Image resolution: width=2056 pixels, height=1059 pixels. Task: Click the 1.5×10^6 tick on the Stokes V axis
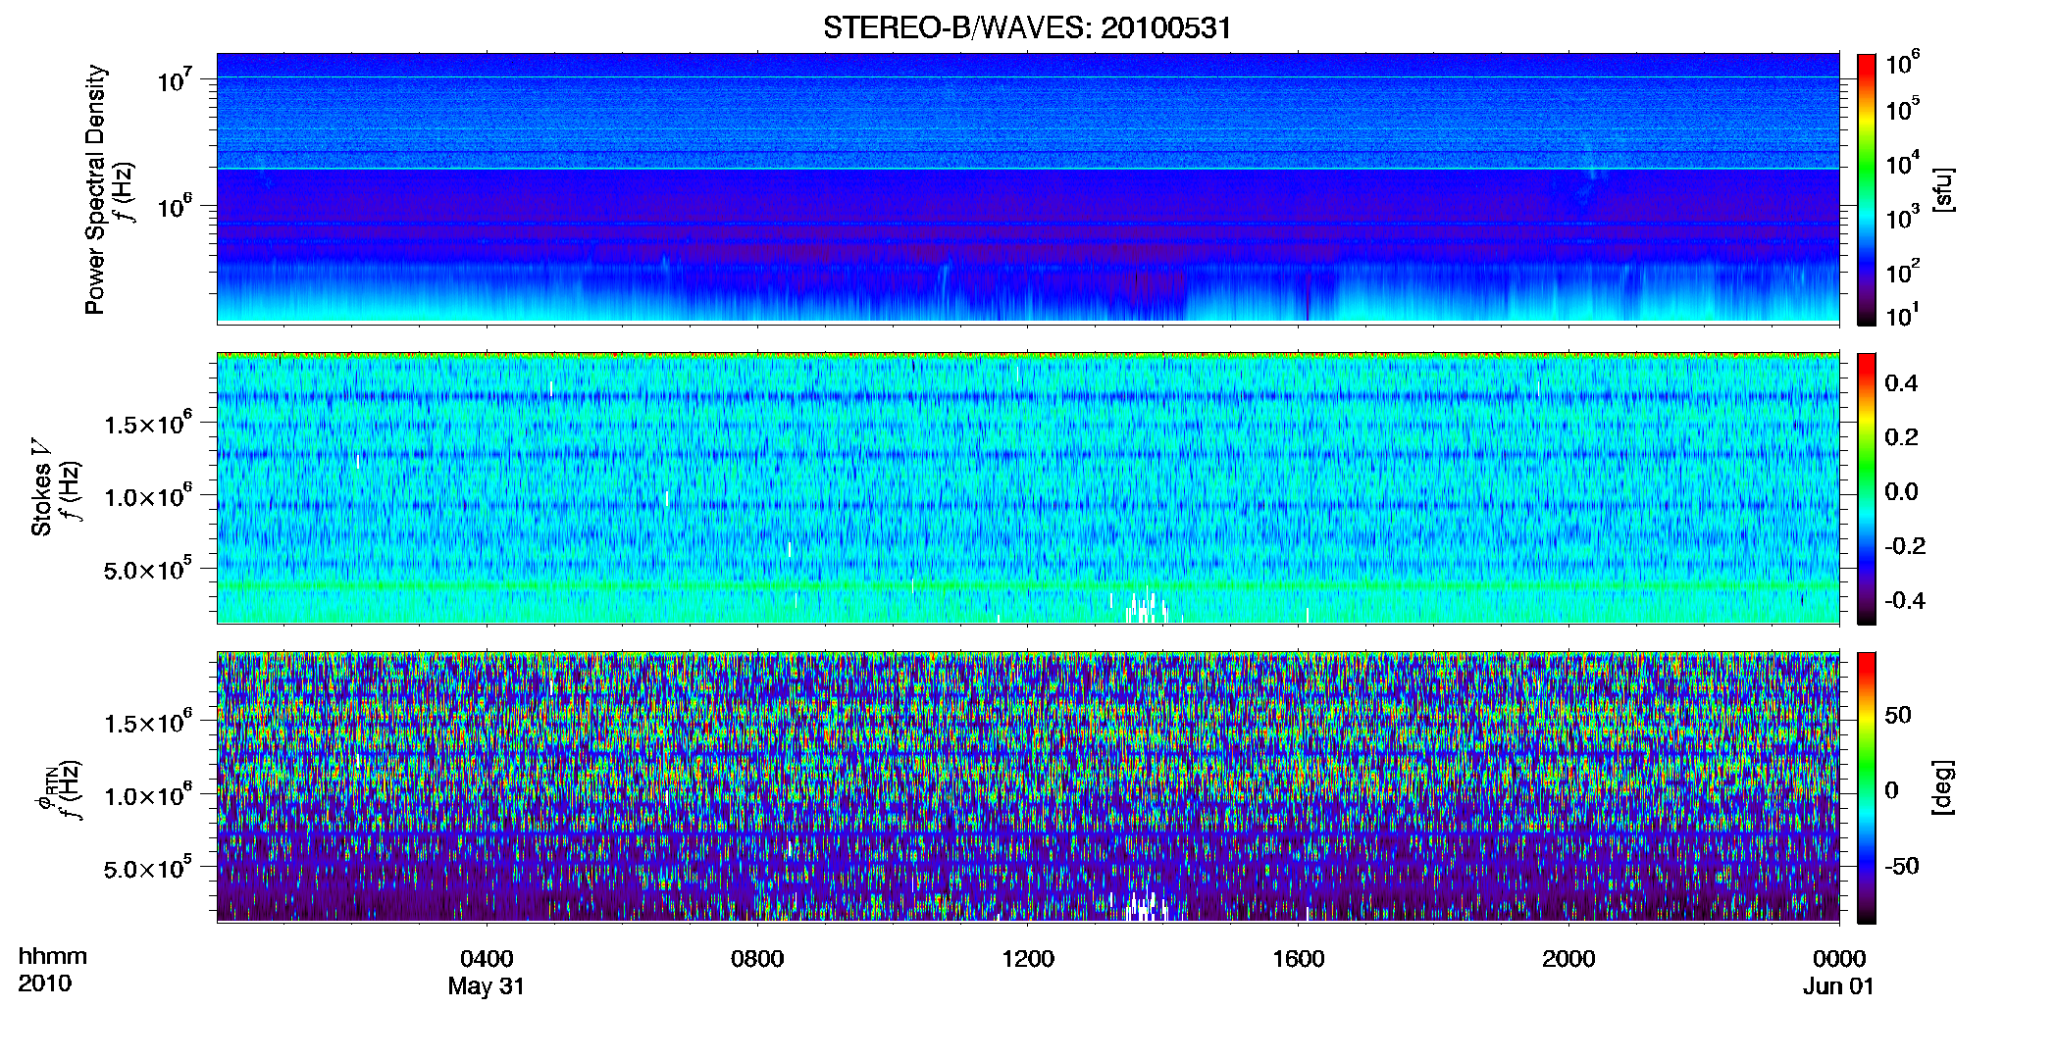(148, 424)
